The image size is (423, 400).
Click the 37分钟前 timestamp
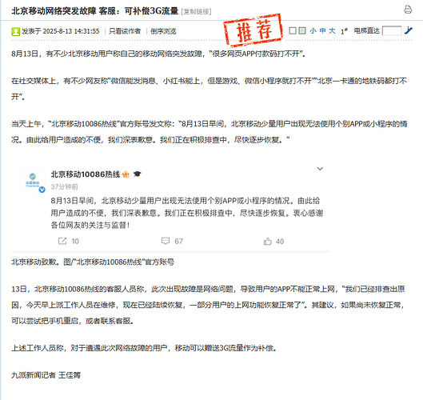(x=64, y=186)
